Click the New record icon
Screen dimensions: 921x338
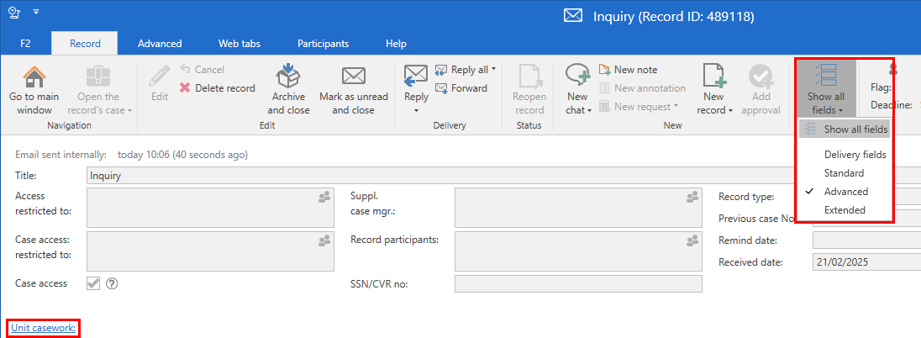[x=713, y=77]
